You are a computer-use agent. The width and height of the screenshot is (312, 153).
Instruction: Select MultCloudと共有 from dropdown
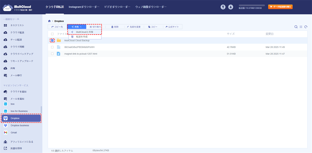(x=84, y=32)
